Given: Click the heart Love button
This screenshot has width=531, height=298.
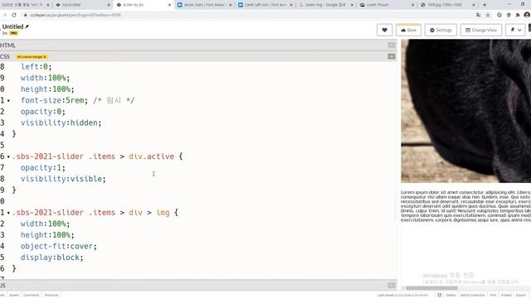Looking at the screenshot, I should [x=384, y=30].
